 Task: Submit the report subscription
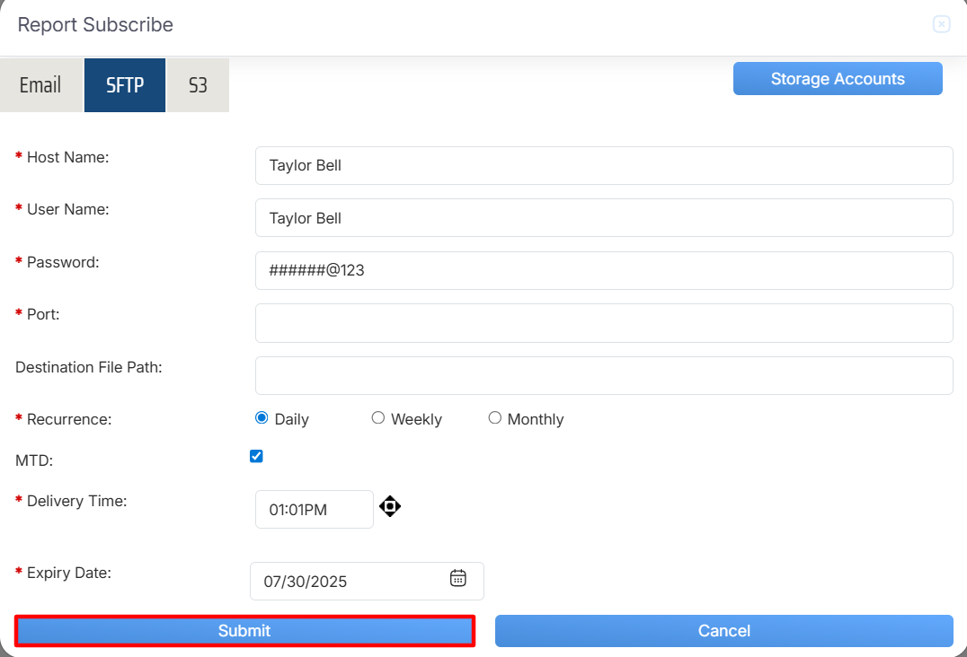244,631
